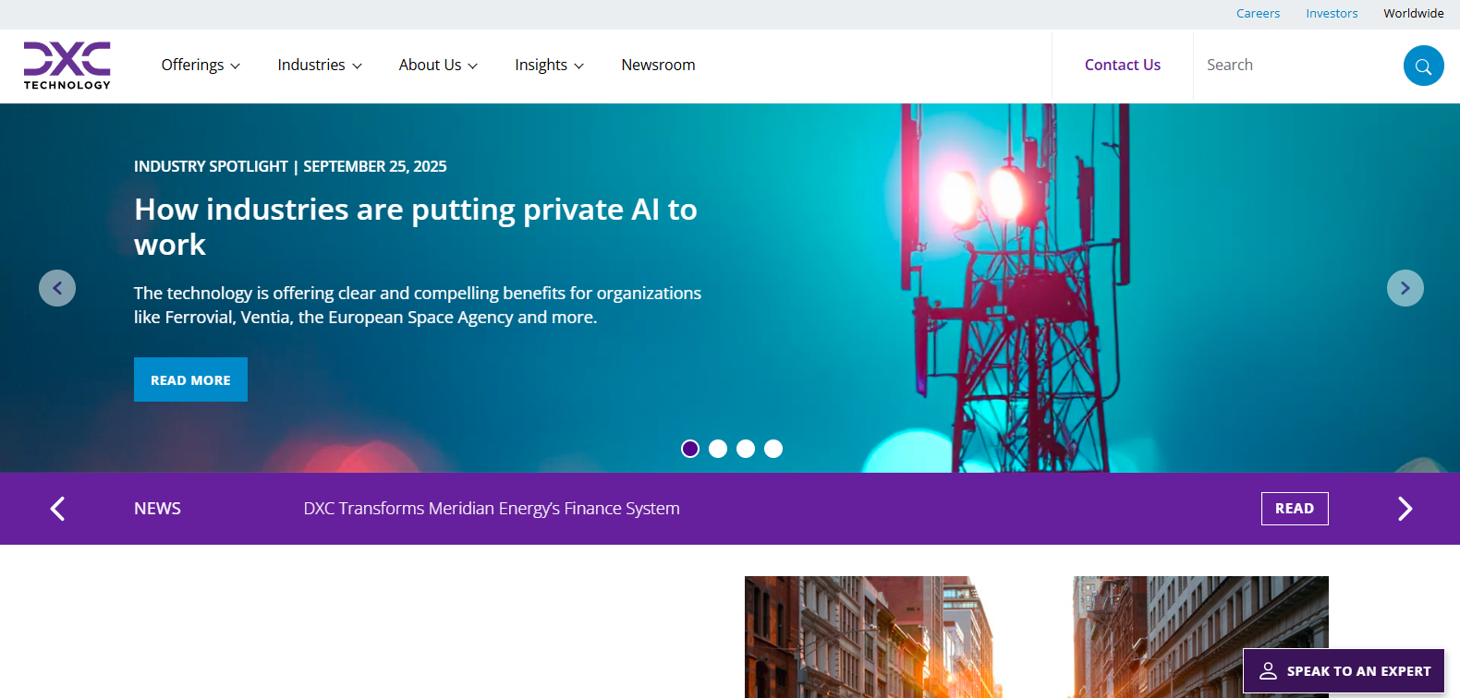
Task: Click the DXC Technology logo
Action: 67,66
